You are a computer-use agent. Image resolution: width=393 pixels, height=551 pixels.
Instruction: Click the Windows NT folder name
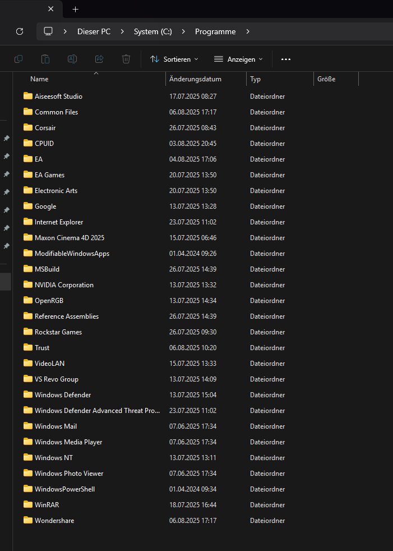[x=54, y=457]
